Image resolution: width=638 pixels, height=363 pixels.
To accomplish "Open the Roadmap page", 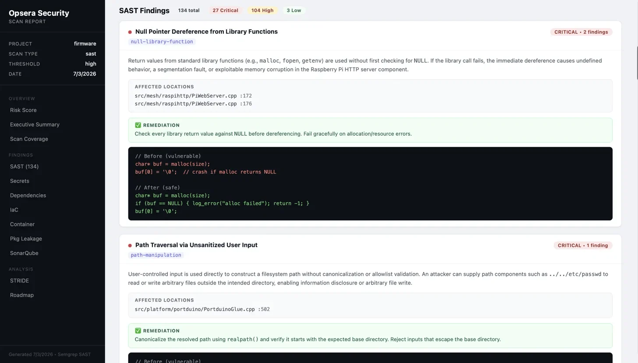I will click(22, 295).
